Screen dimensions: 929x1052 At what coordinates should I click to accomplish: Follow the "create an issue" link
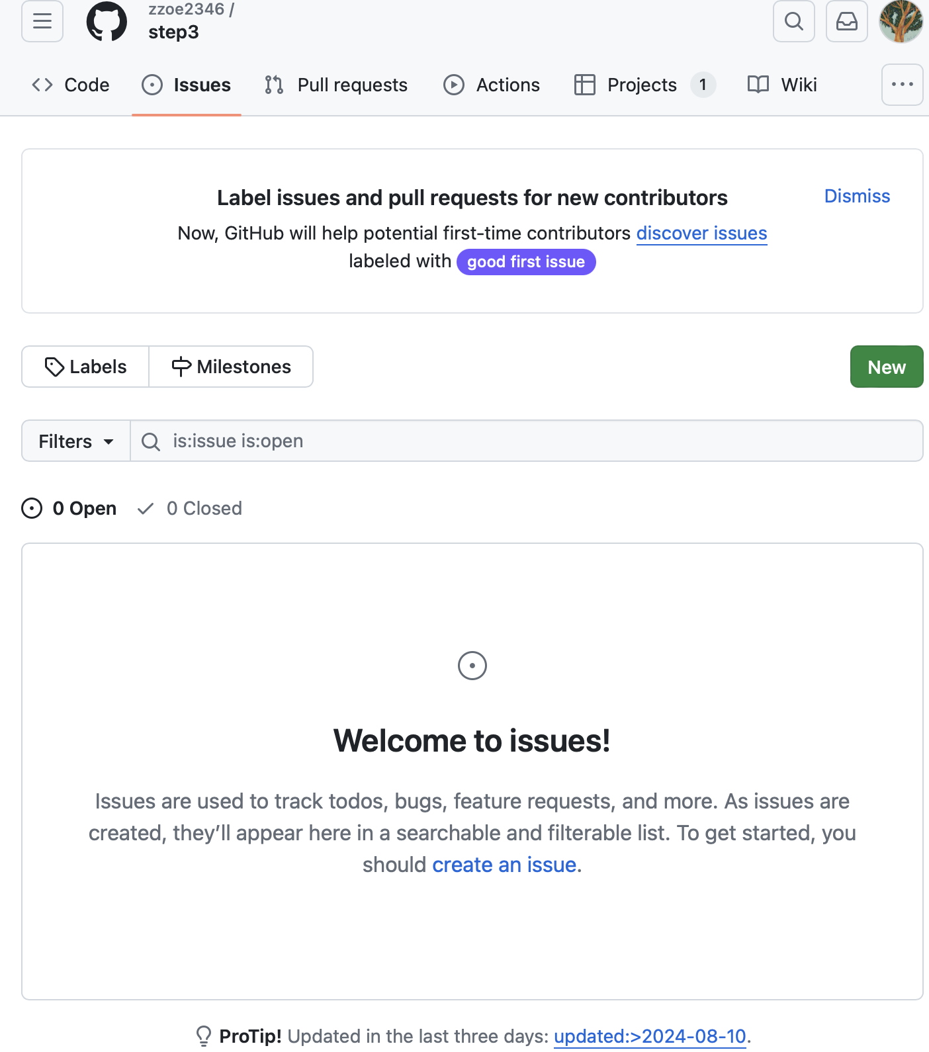point(504,865)
